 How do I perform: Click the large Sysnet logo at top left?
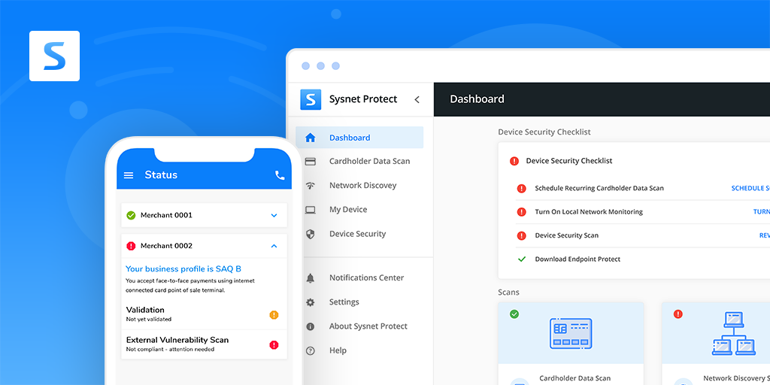coord(54,56)
